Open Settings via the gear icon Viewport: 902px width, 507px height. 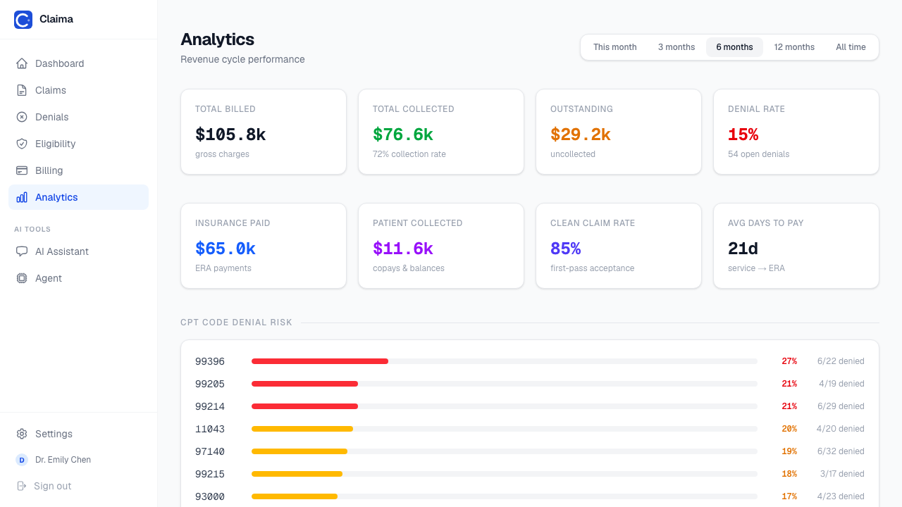click(22, 434)
